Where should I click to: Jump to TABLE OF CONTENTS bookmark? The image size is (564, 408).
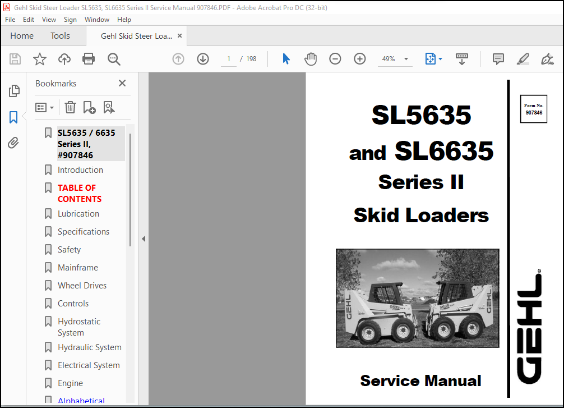pos(80,194)
